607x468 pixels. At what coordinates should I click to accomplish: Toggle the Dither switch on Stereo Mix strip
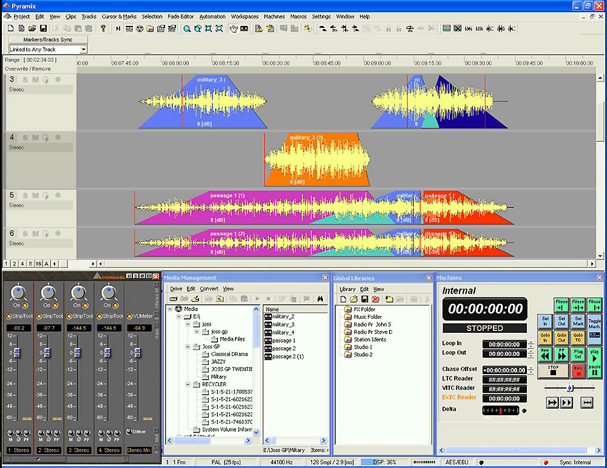coord(128,432)
